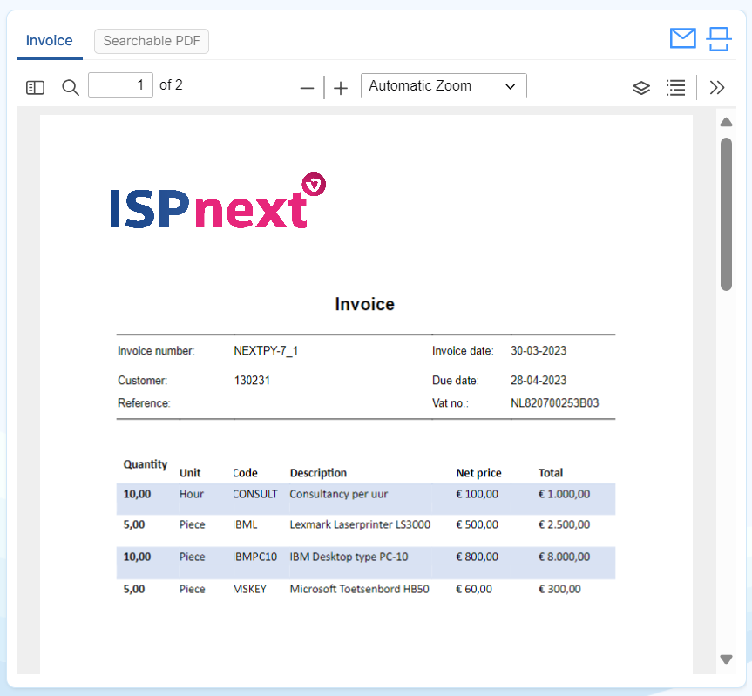Click the vertical scrollbar thumb
The width and height of the screenshot is (752, 696).
coord(726,213)
